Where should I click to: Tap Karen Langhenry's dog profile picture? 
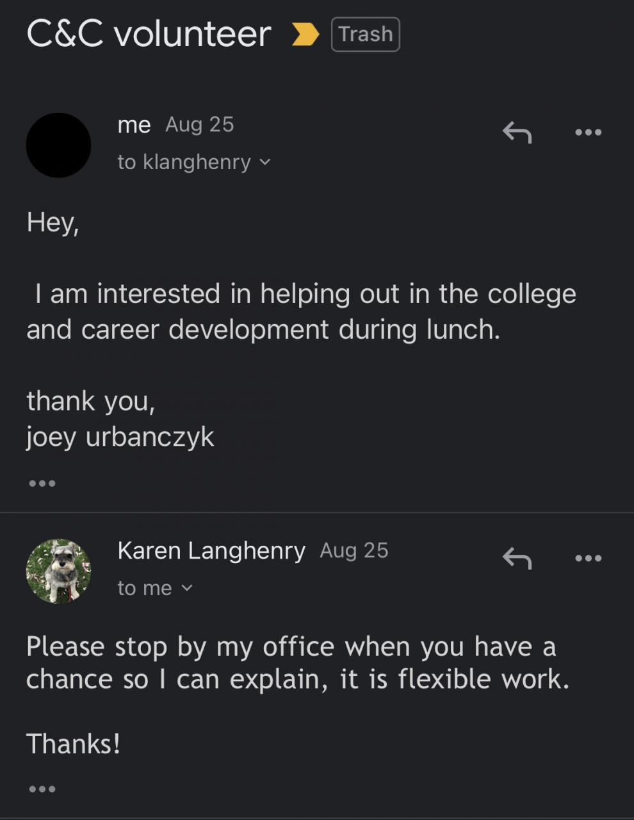58,571
